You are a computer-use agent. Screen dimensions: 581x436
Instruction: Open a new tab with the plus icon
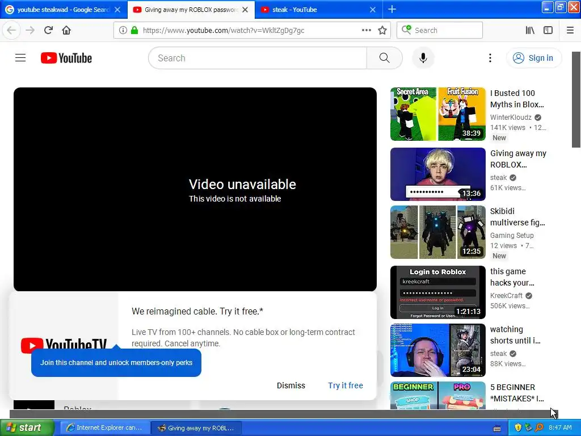pyautogui.click(x=391, y=9)
